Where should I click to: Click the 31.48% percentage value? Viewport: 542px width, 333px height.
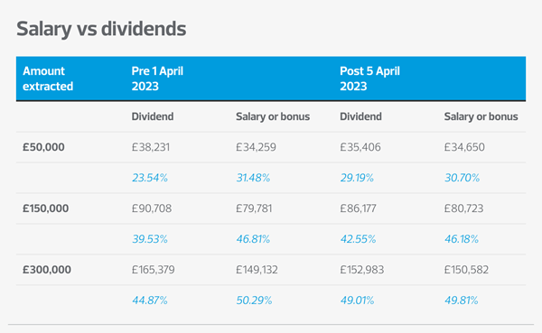tap(253, 178)
